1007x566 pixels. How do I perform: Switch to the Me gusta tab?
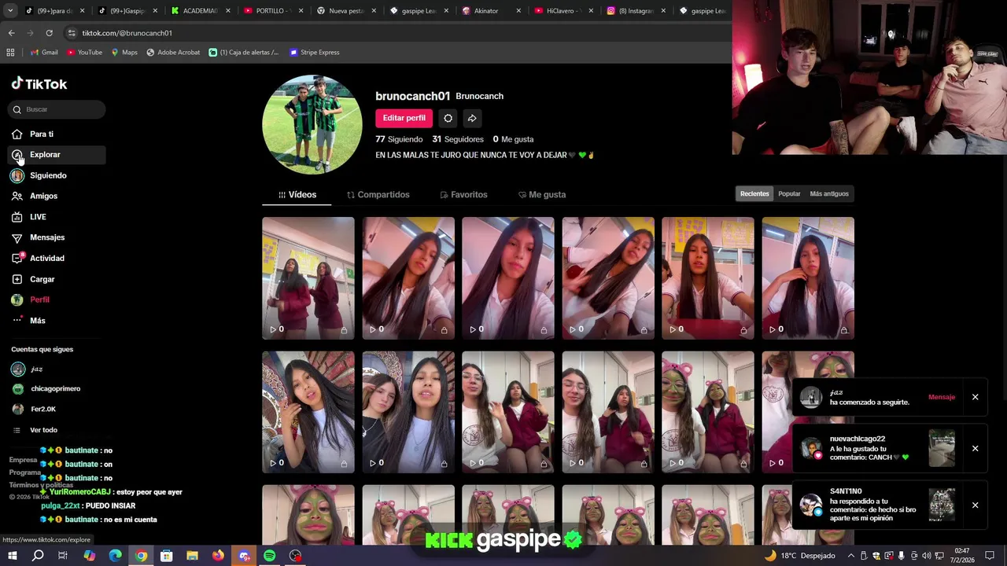542,195
